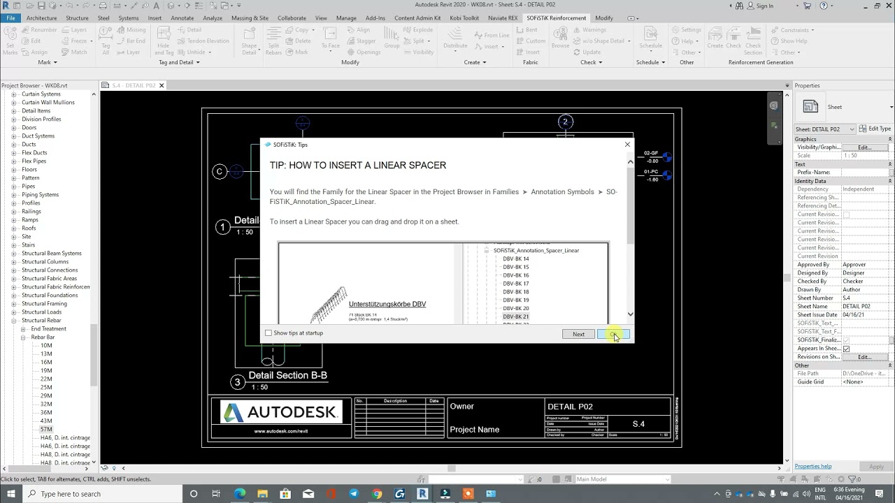Open the Telegram icon in the taskbar
This screenshot has height=503, width=895.
[354, 494]
